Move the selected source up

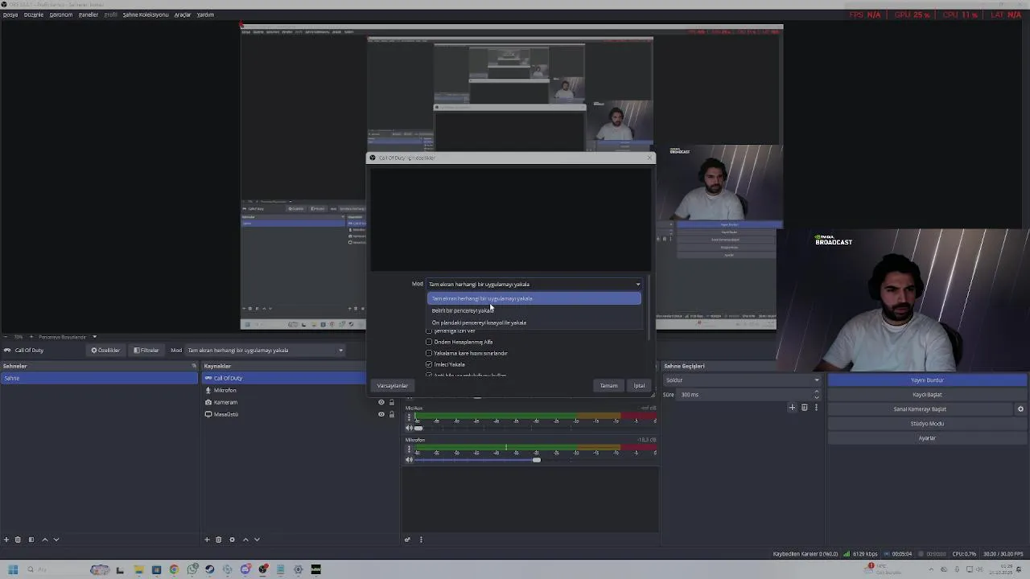(245, 540)
